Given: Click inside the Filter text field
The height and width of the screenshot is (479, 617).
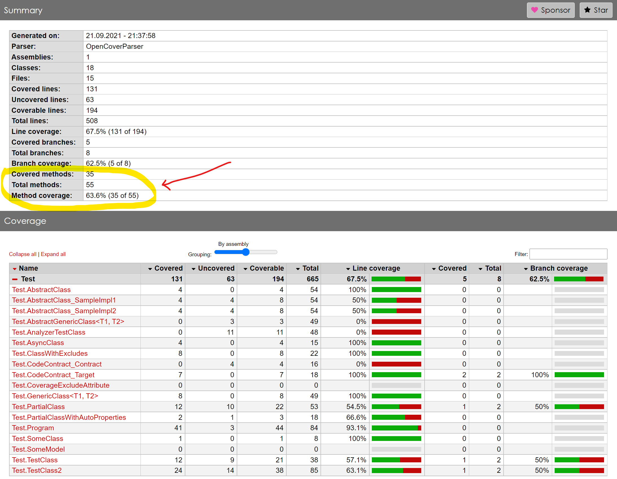Looking at the screenshot, I should click(x=568, y=254).
